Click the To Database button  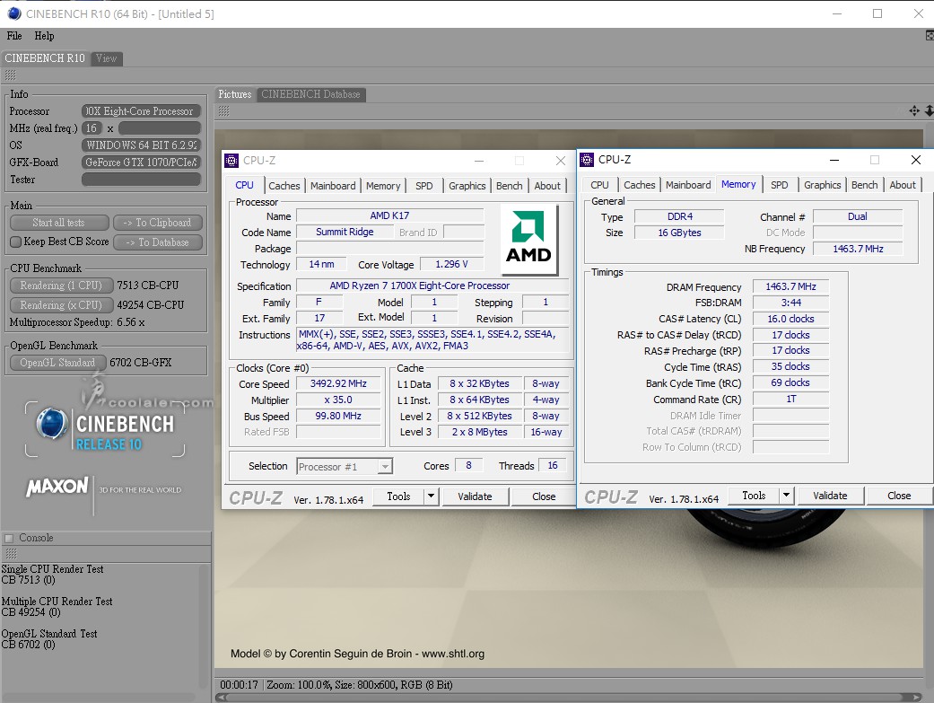(157, 242)
